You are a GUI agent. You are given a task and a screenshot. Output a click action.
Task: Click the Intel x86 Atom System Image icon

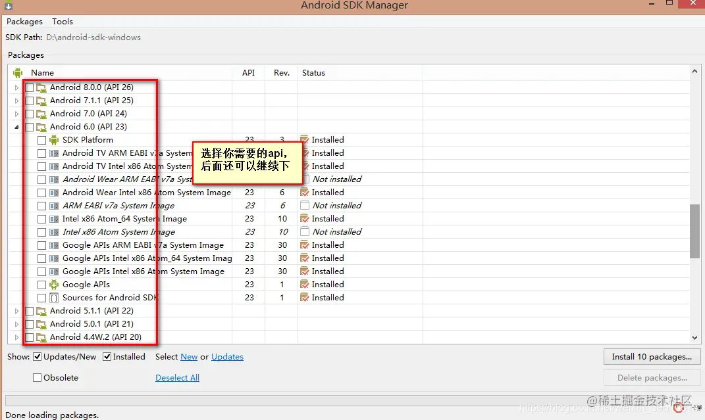[54, 233]
